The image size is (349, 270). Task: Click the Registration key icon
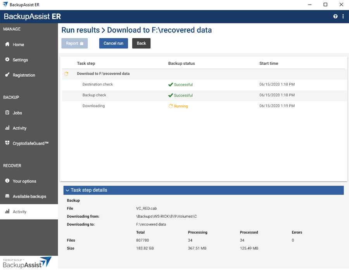click(7, 75)
